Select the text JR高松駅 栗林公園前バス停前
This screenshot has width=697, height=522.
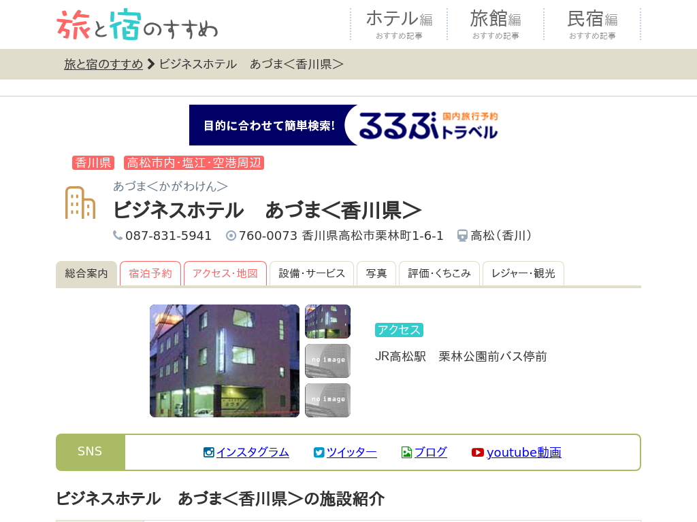point(461,356)
